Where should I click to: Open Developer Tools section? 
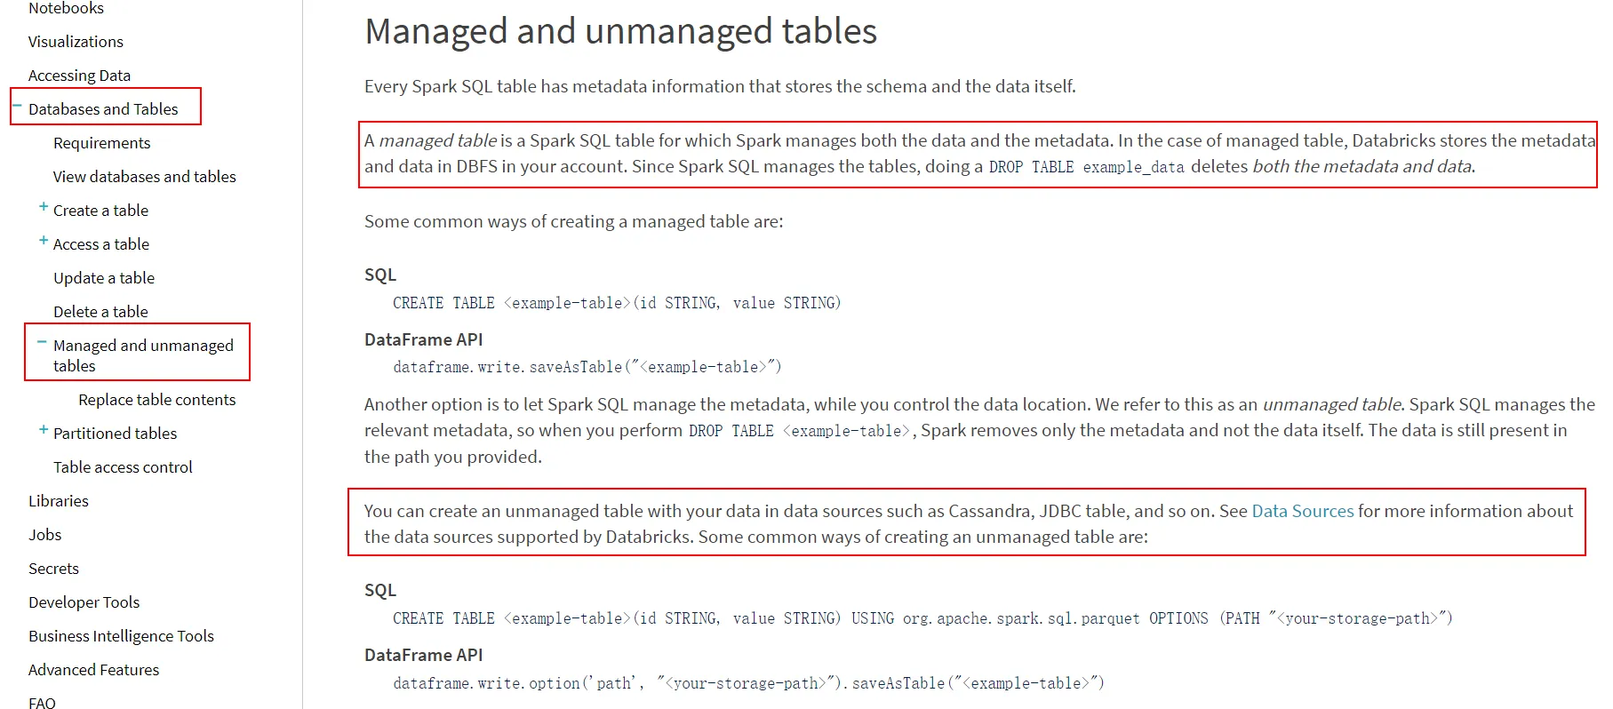[x=84, y=602]
